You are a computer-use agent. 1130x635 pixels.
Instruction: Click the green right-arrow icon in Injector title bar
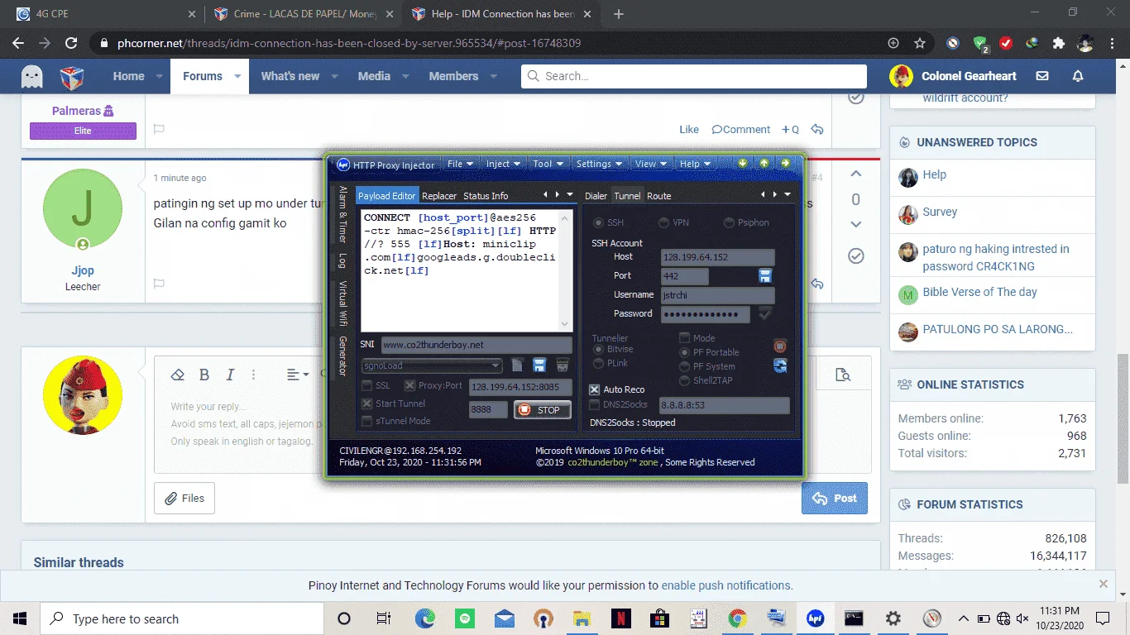pyautogui.click(x=785, y=163)
